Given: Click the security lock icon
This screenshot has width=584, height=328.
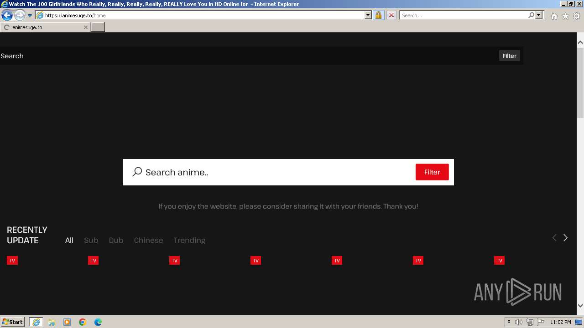Looking at the screenshot, I should point(378,15).
